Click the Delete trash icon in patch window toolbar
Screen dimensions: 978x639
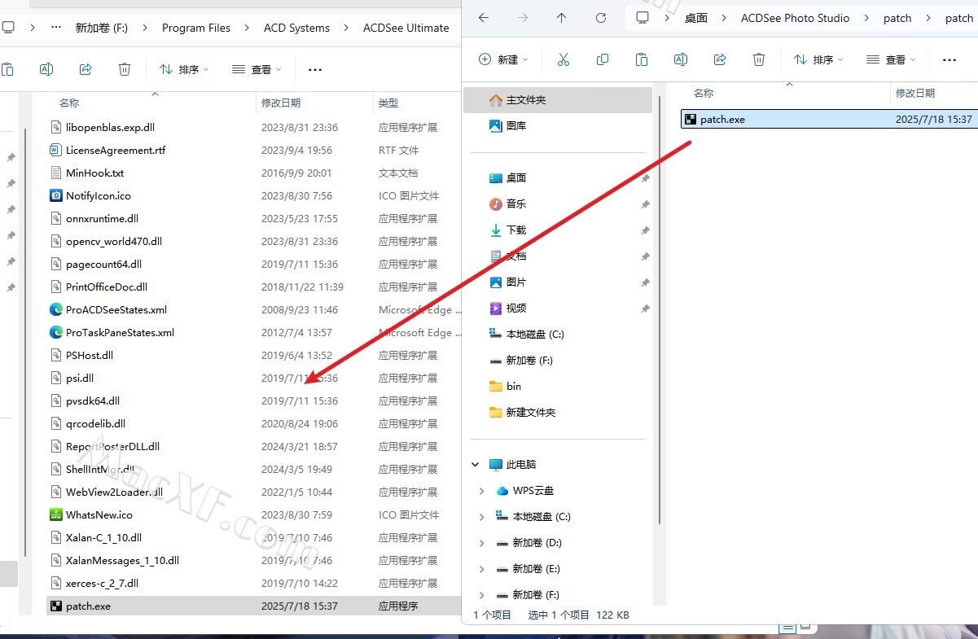tap(759, 59)
